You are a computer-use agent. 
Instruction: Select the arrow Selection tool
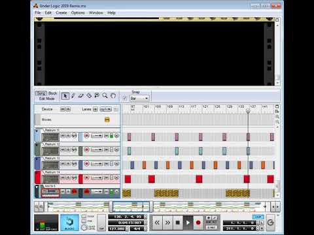pyautogui.click(x=65, y=96)
